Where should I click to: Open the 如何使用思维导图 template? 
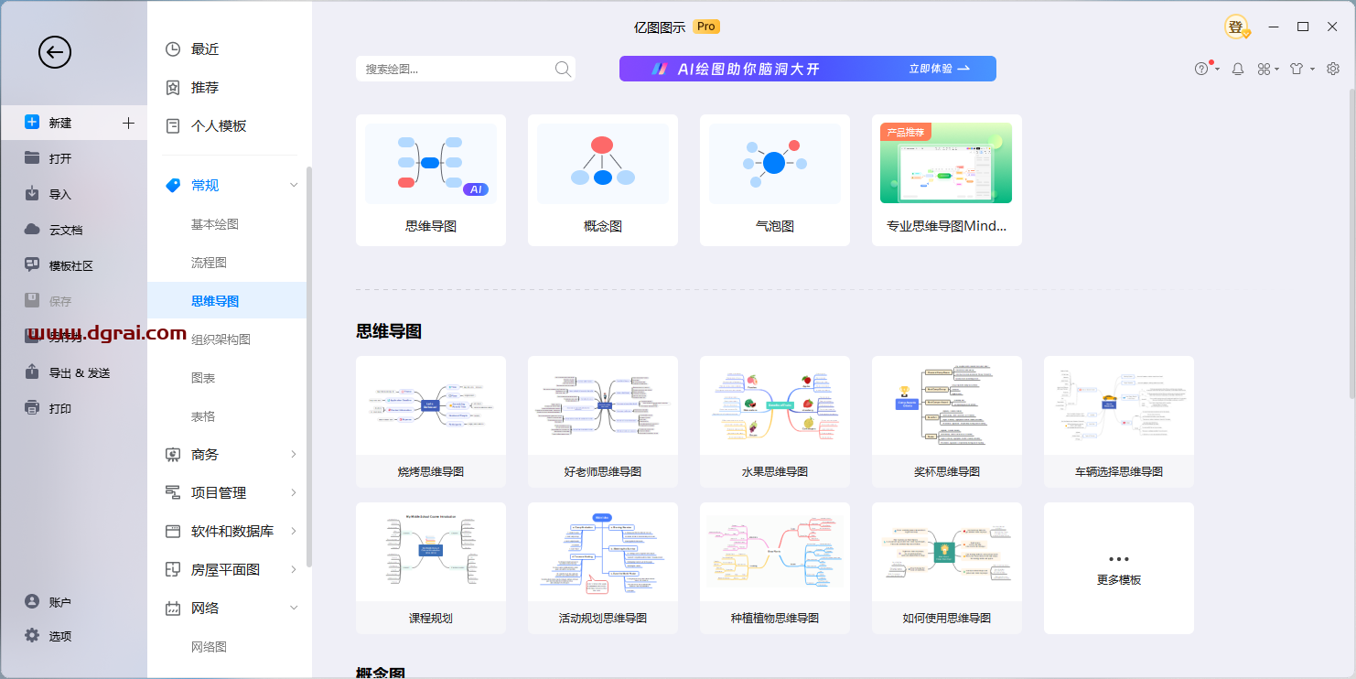click(947, 568)
